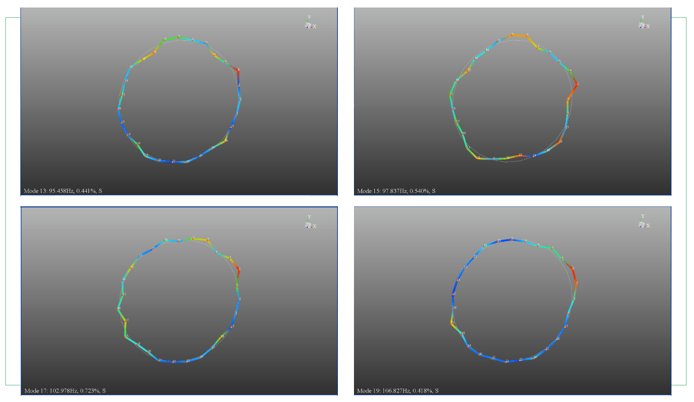Select the 'Mode 15: 97.837Hz, 0.540%, S' label

click(x=396, y=191)
